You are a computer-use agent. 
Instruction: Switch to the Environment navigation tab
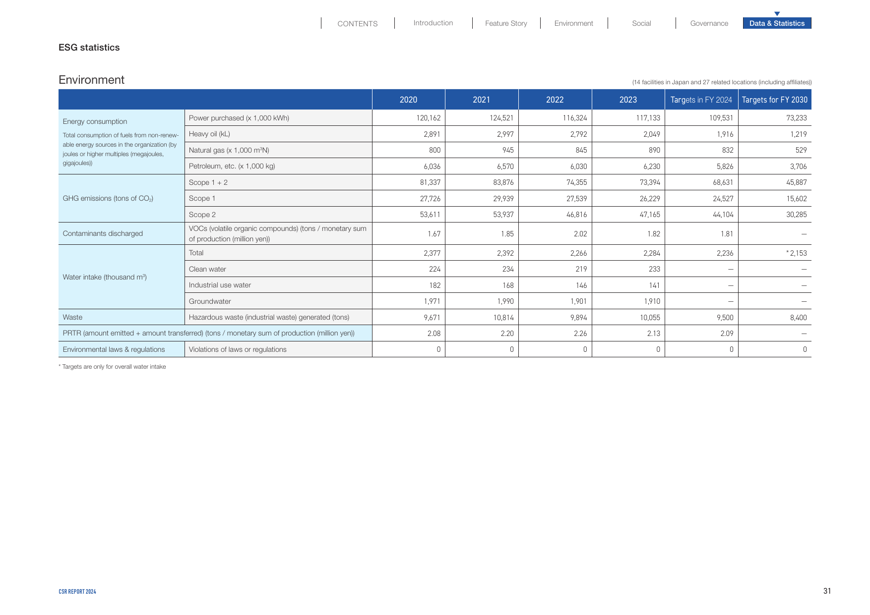pos(573,23)
